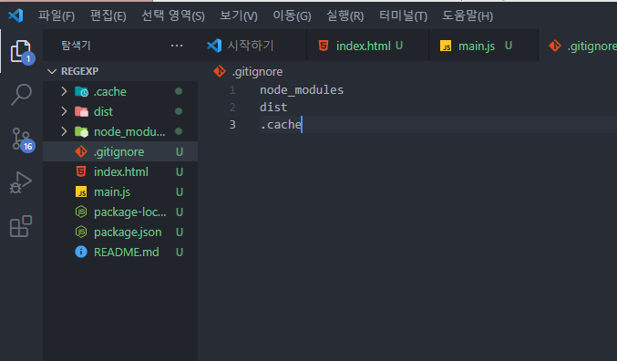Switch to the .gitignore editor tab
The width and height of the screenshot is (617, 361).
[579, 46]
